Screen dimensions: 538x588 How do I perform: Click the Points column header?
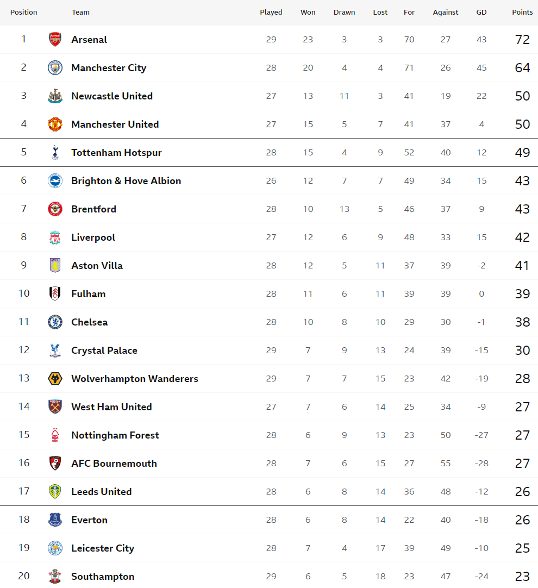point(522,12)
